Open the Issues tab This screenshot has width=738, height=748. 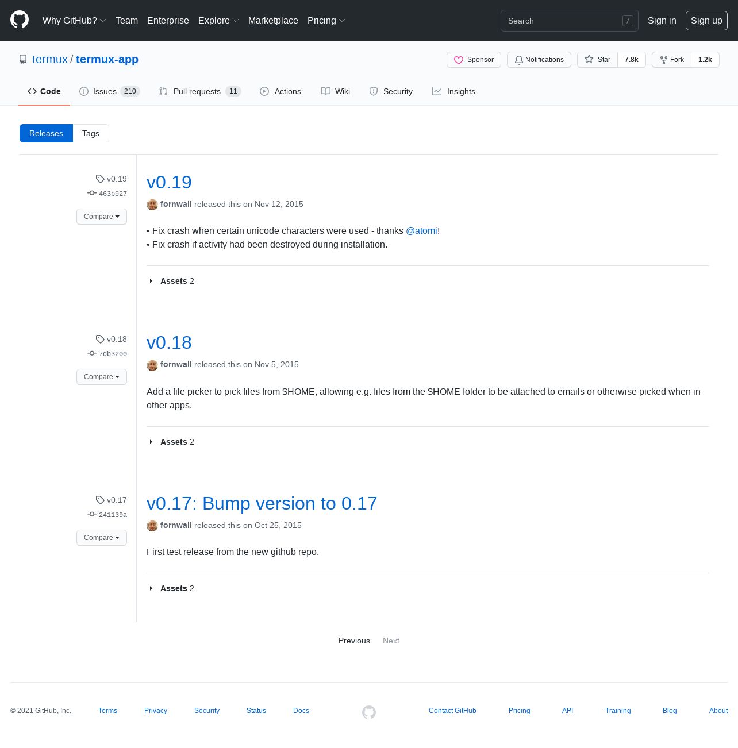click(x=110, y=91)
